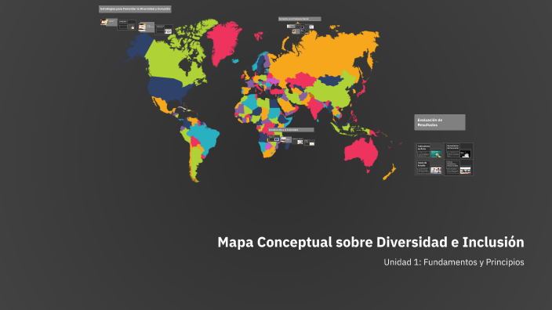Open the 'Indicadores de Éxito' slide thumbnail
Screen dimensions: 552x310
429,150
